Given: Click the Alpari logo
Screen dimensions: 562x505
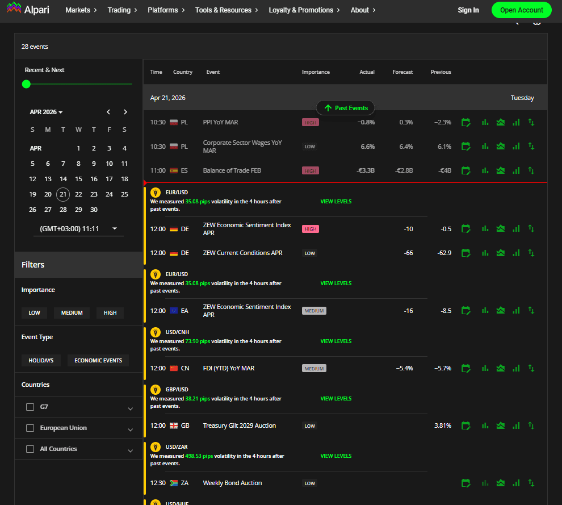Looking at the screenshot, I should 28,10.
